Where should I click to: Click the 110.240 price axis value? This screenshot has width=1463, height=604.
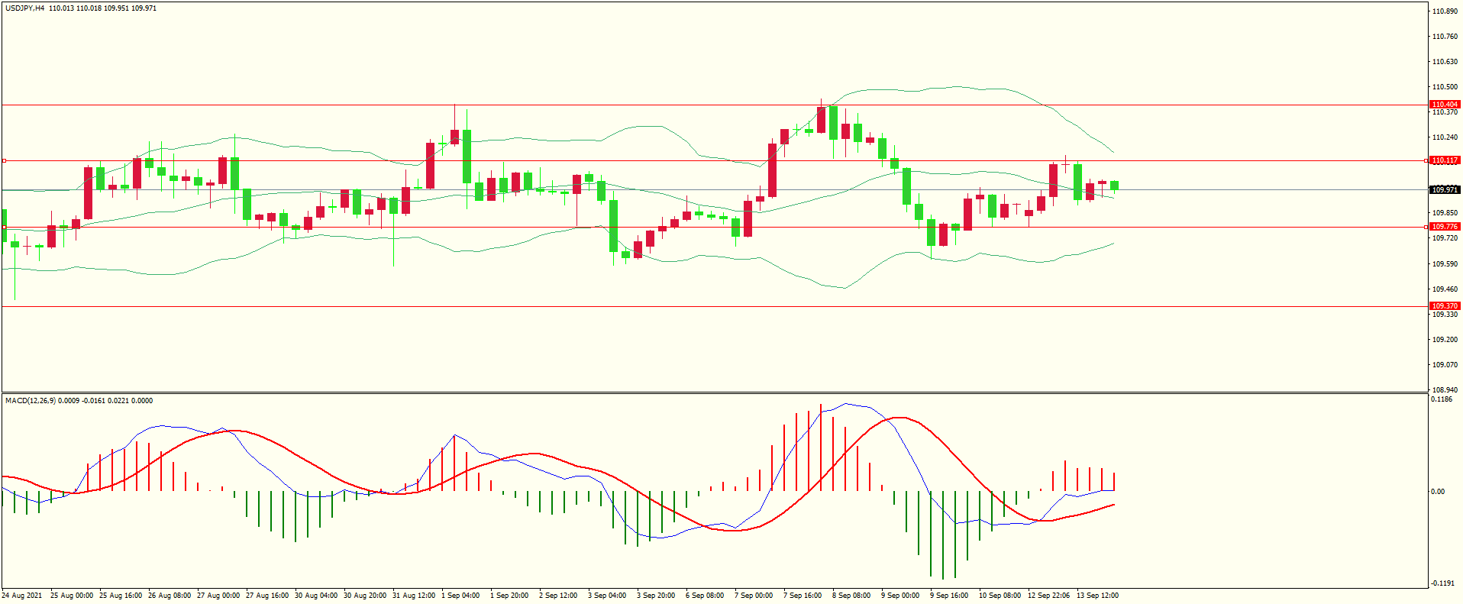tap(1445, 137)
